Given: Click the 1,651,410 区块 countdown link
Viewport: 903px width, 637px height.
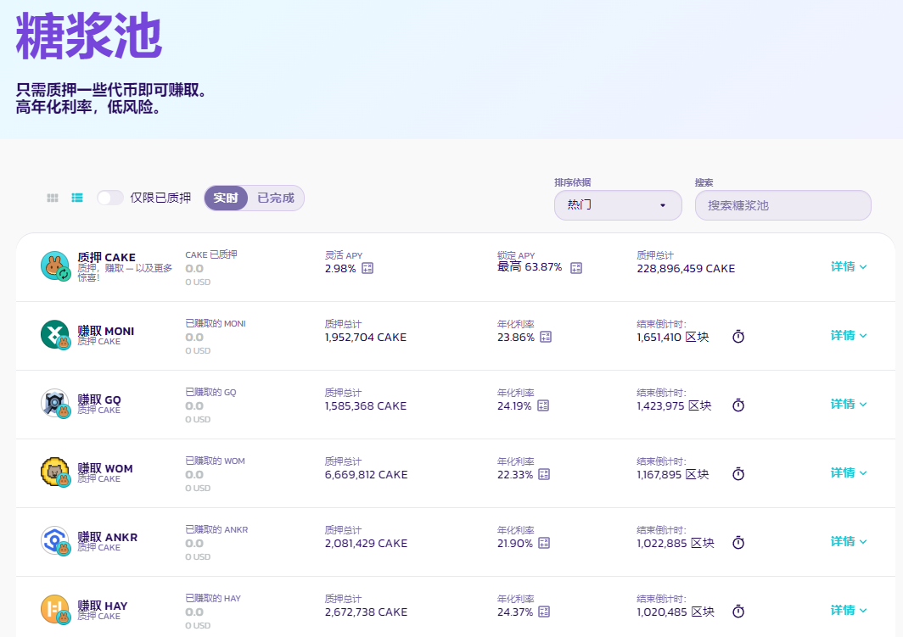Looking at the screenshot, I should [x=673, y=338].
